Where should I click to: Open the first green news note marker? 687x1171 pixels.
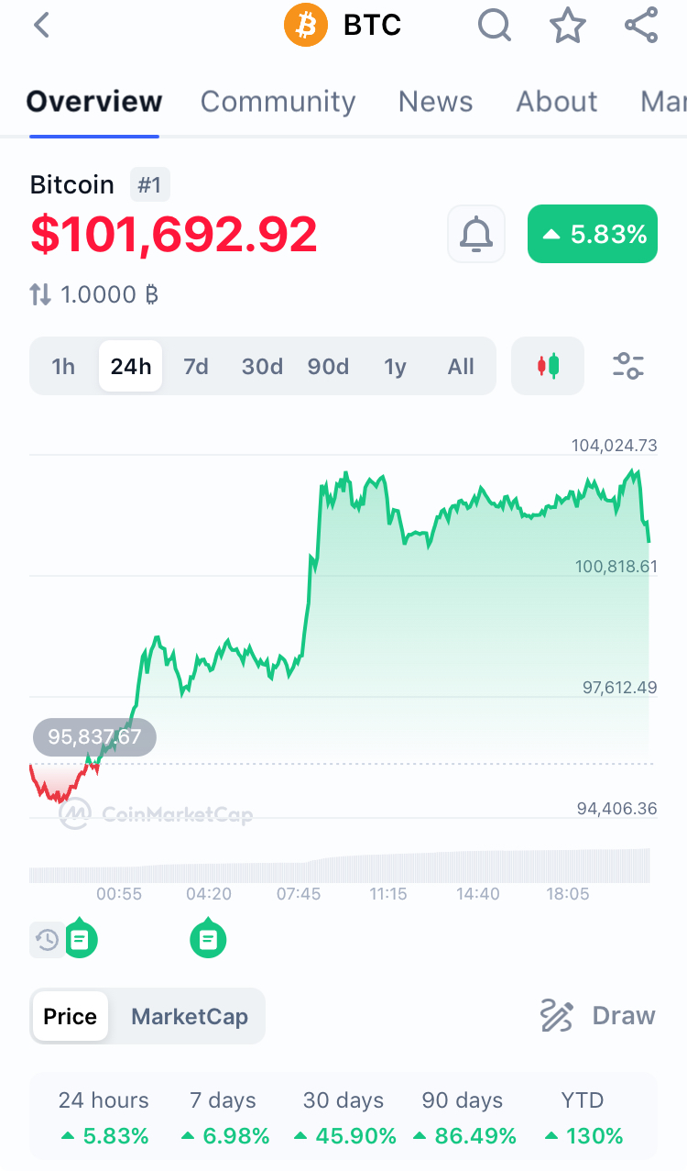tap(81, 937)
